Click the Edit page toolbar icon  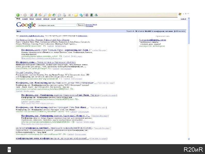69,15
